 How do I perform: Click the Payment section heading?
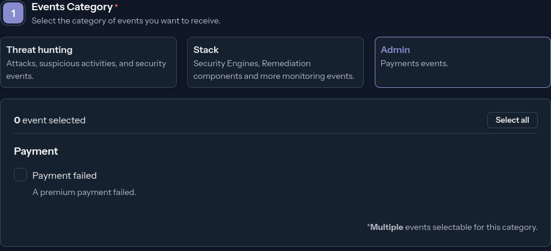36,151
